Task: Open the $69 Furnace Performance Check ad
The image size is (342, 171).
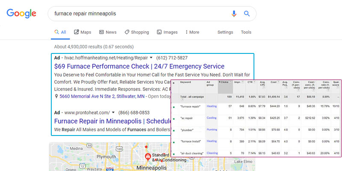Action: point(139,66)
